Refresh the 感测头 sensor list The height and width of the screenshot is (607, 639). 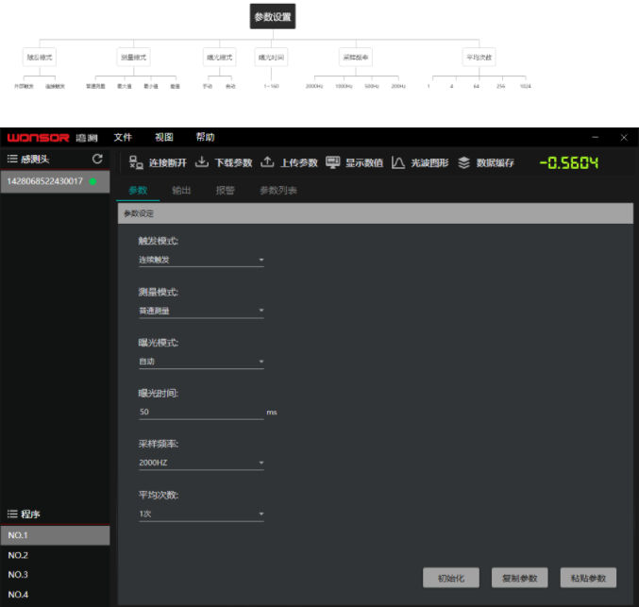coord(97,159)
